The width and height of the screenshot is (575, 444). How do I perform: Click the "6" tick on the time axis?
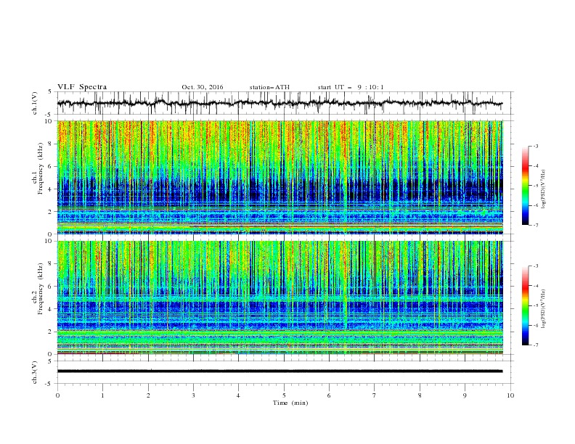pos(329,395)
